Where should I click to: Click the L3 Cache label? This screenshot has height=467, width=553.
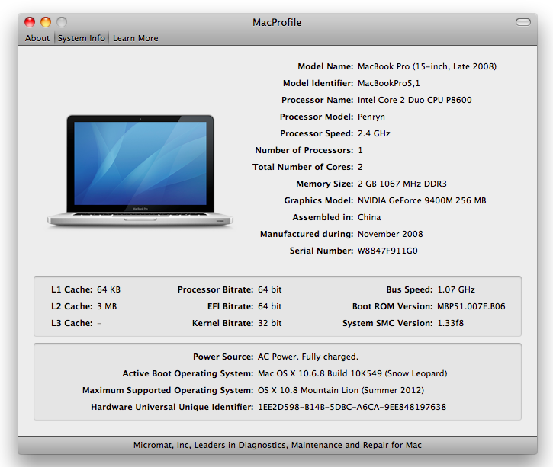(72, 323)
